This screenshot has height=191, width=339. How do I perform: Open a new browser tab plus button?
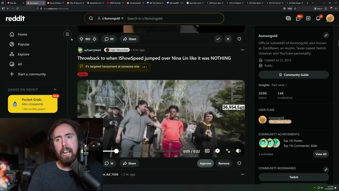[x=307, y=3]
